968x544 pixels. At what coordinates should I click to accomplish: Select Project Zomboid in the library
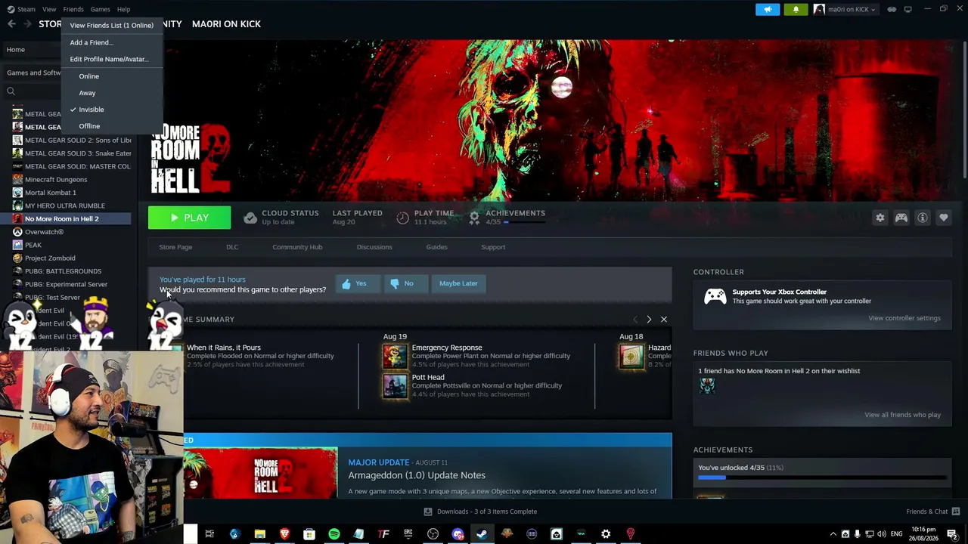coord(50,258)
